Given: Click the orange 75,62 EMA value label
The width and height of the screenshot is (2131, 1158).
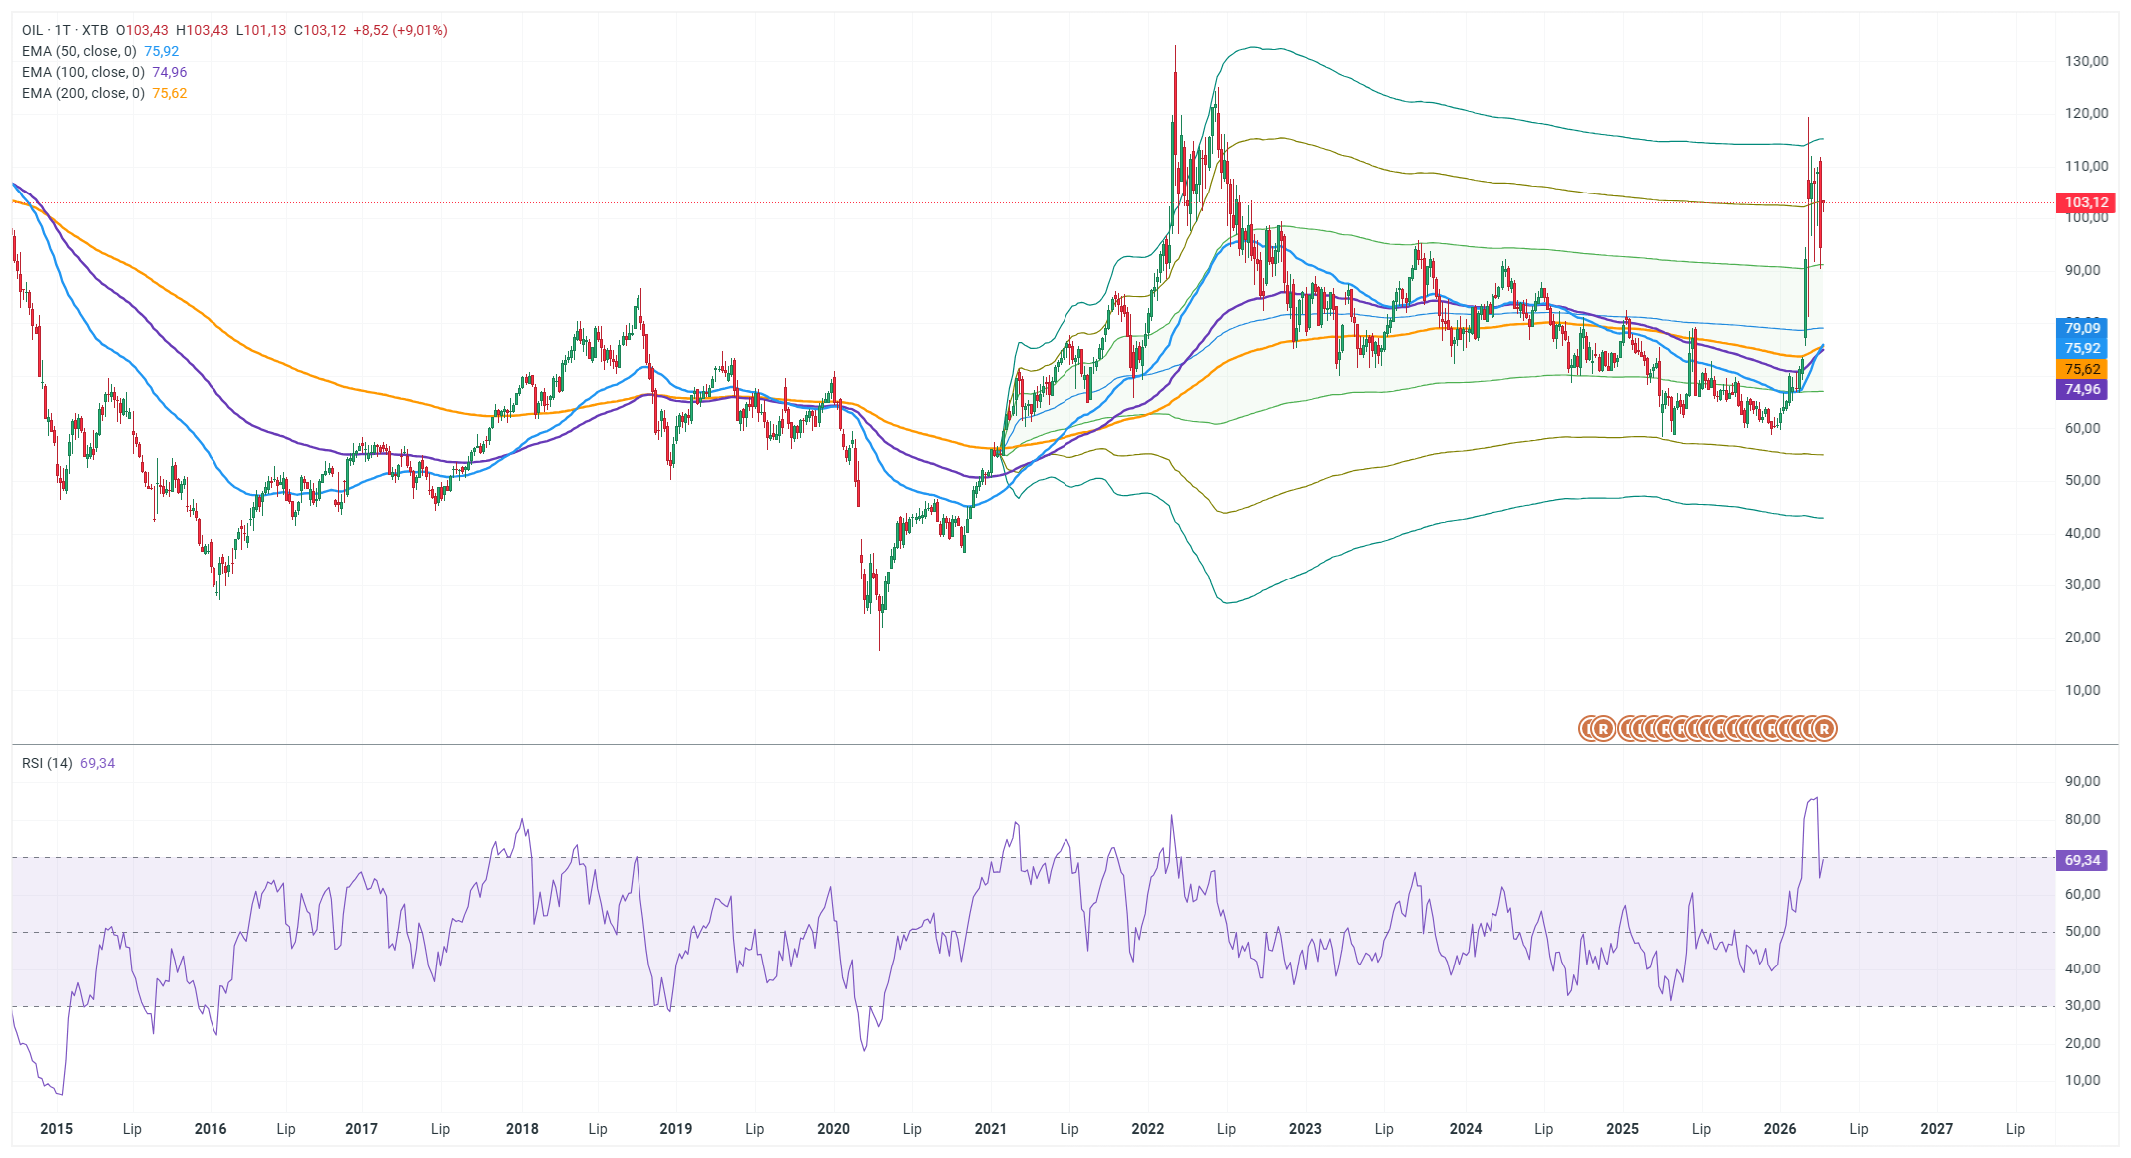Looking at the screenshot, I should [x=2082, y=369].
